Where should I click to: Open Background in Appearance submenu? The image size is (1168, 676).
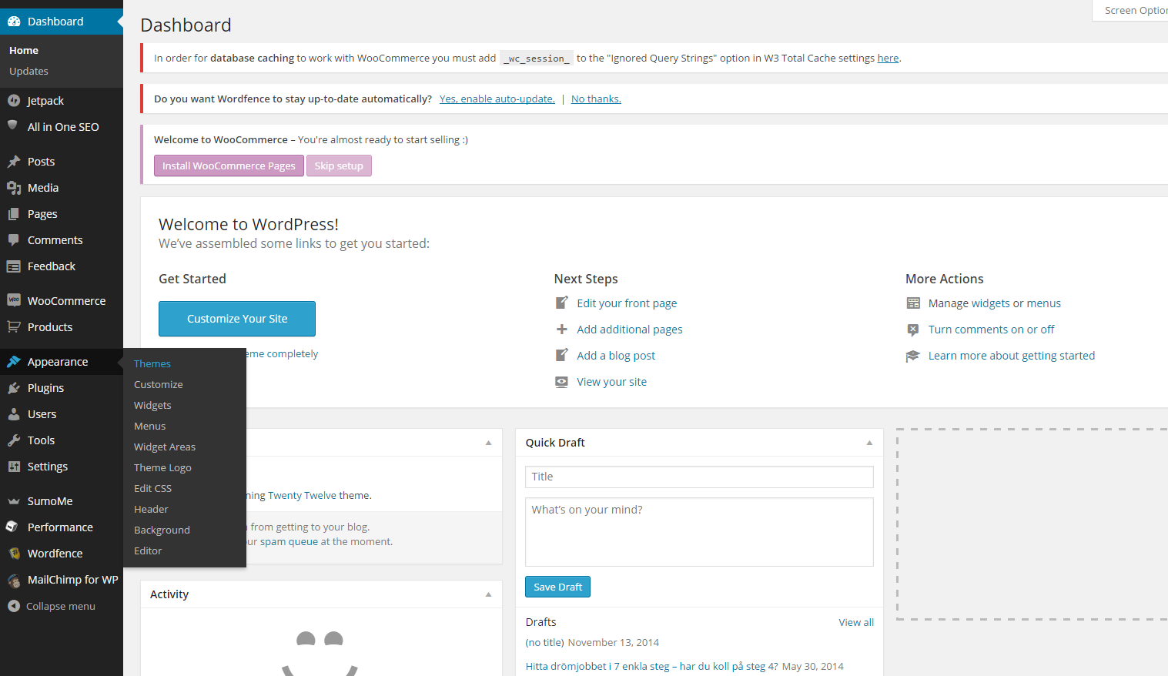click(162, 530)
